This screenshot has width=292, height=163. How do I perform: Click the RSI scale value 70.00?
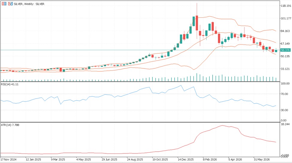coord(285,94)
